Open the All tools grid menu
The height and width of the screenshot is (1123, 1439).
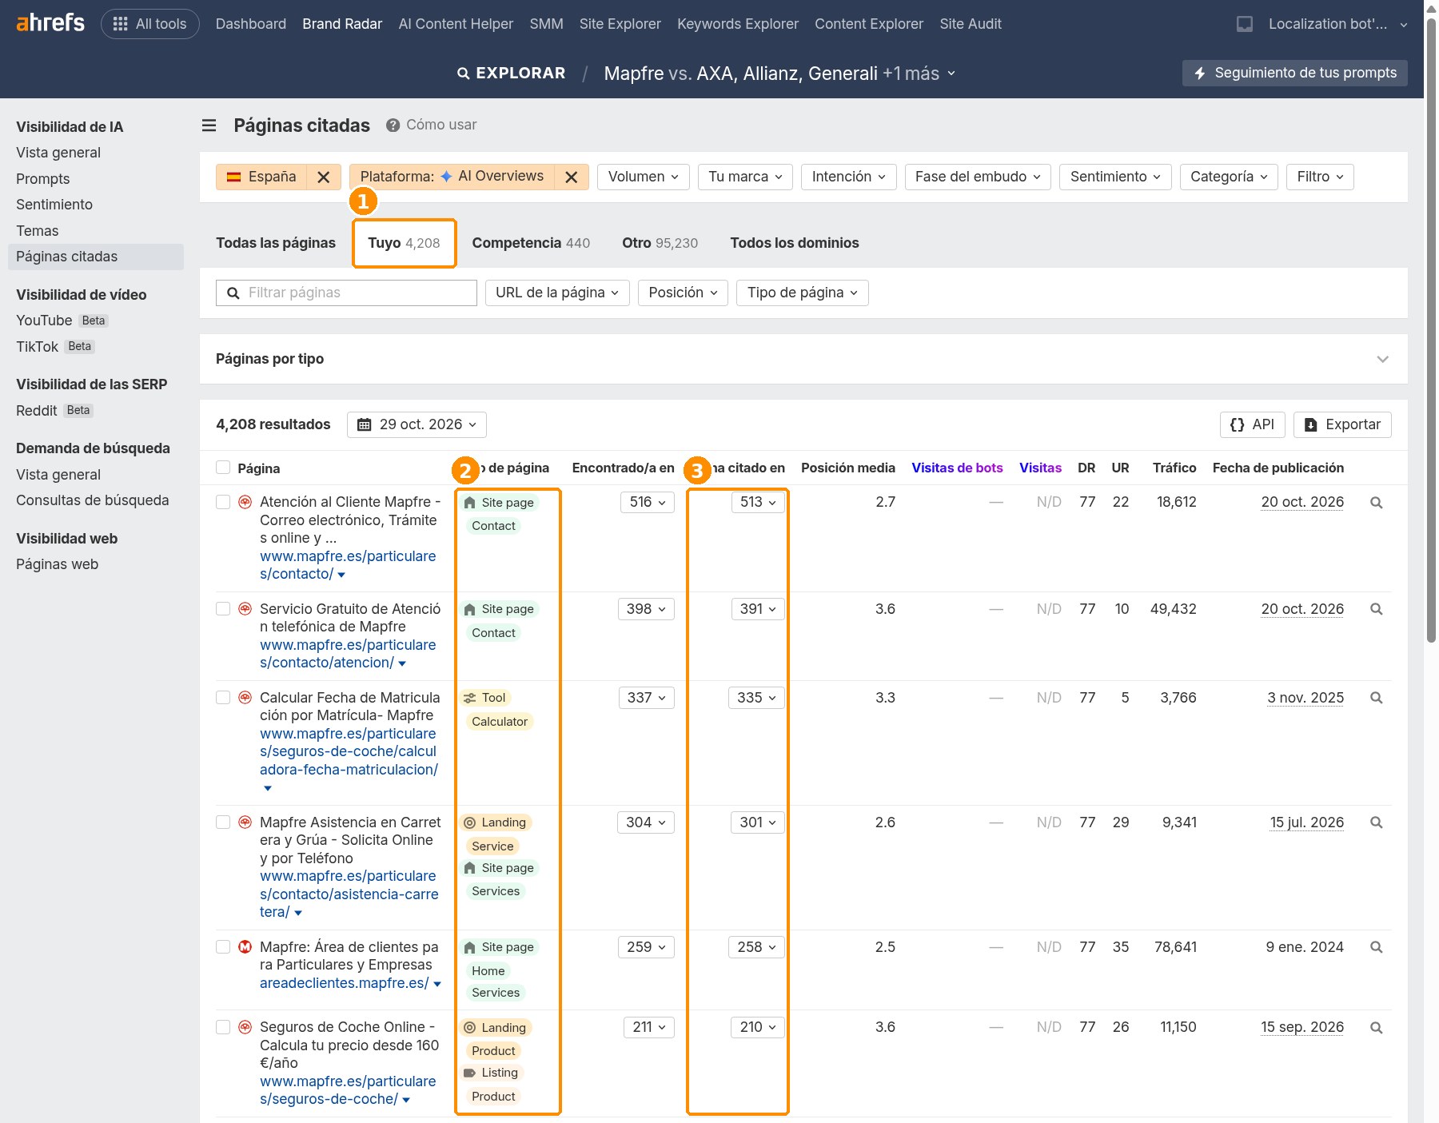(x=150, y=24)
